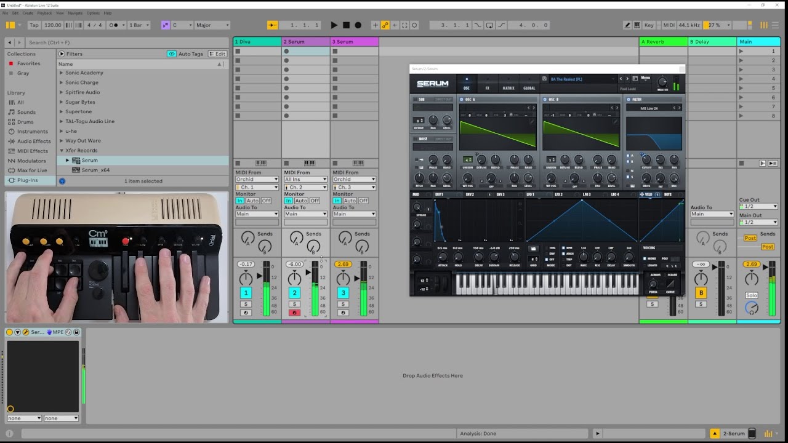Expand the Spitfire Audio folder

[x=62, y=92]
